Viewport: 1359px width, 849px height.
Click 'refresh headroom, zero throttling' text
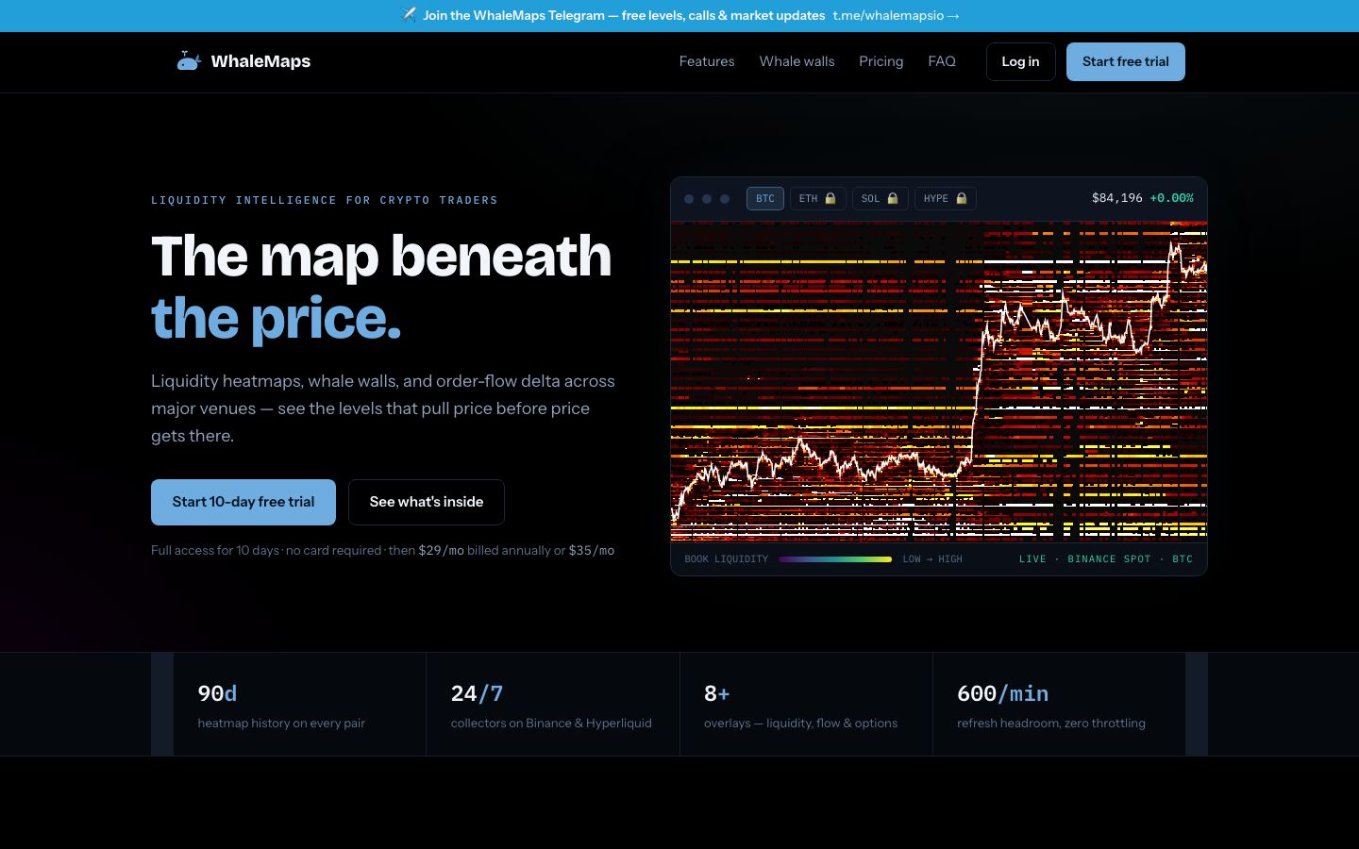(1051, 724)
